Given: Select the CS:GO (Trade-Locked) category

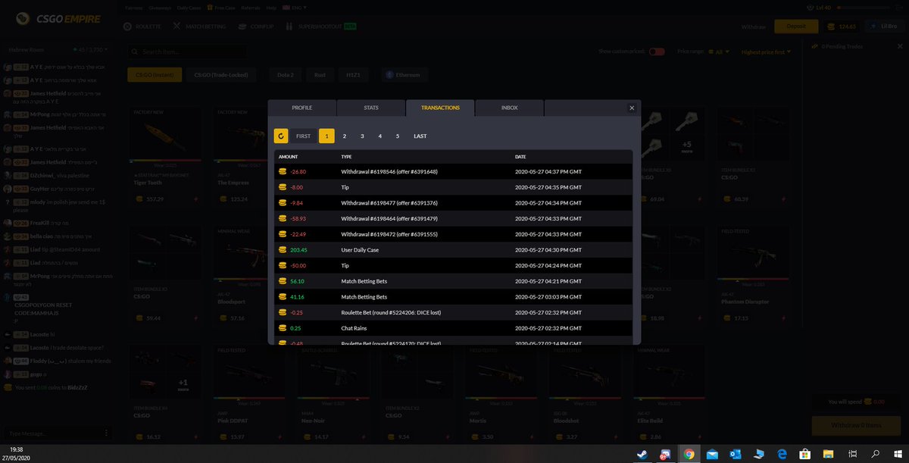Looking at the screenshot, I should tap(220, 75).
